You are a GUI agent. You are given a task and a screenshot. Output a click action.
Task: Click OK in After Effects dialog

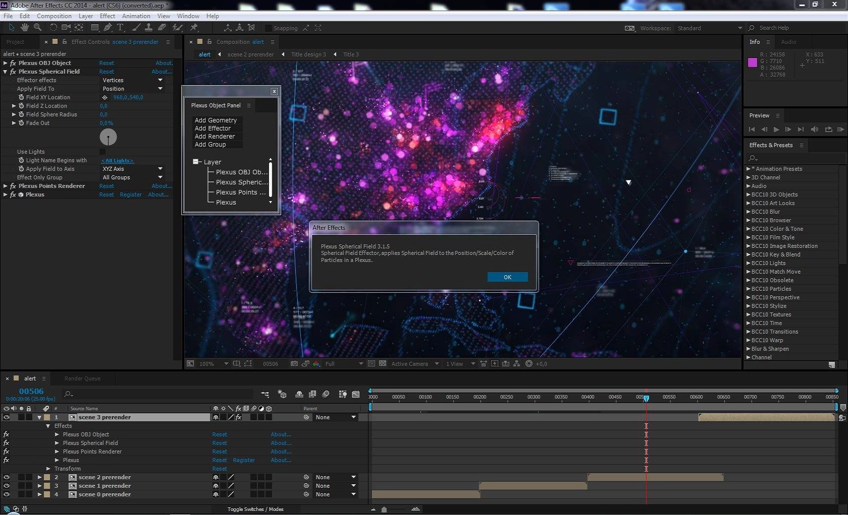point(508,277)
